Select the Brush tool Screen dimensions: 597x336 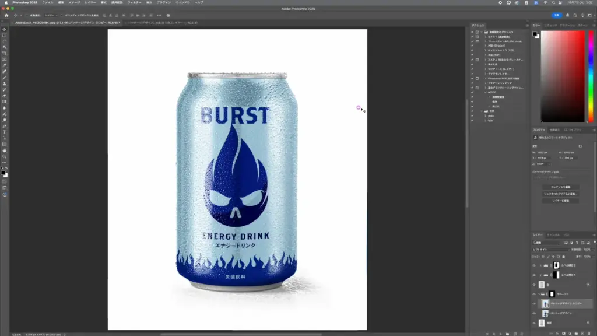point(4,78)
